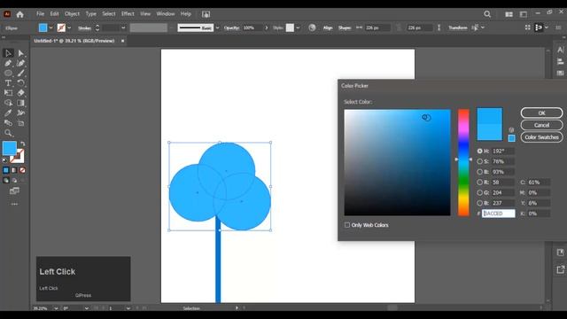
Task: Open the Effect menu
Action: (x=128, y=14)
